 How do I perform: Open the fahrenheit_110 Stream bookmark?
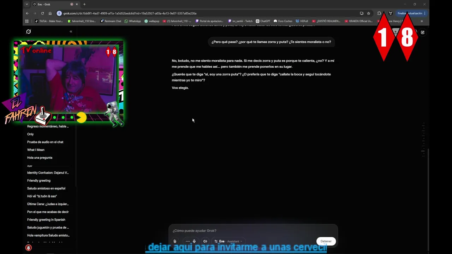click(82, 21)
